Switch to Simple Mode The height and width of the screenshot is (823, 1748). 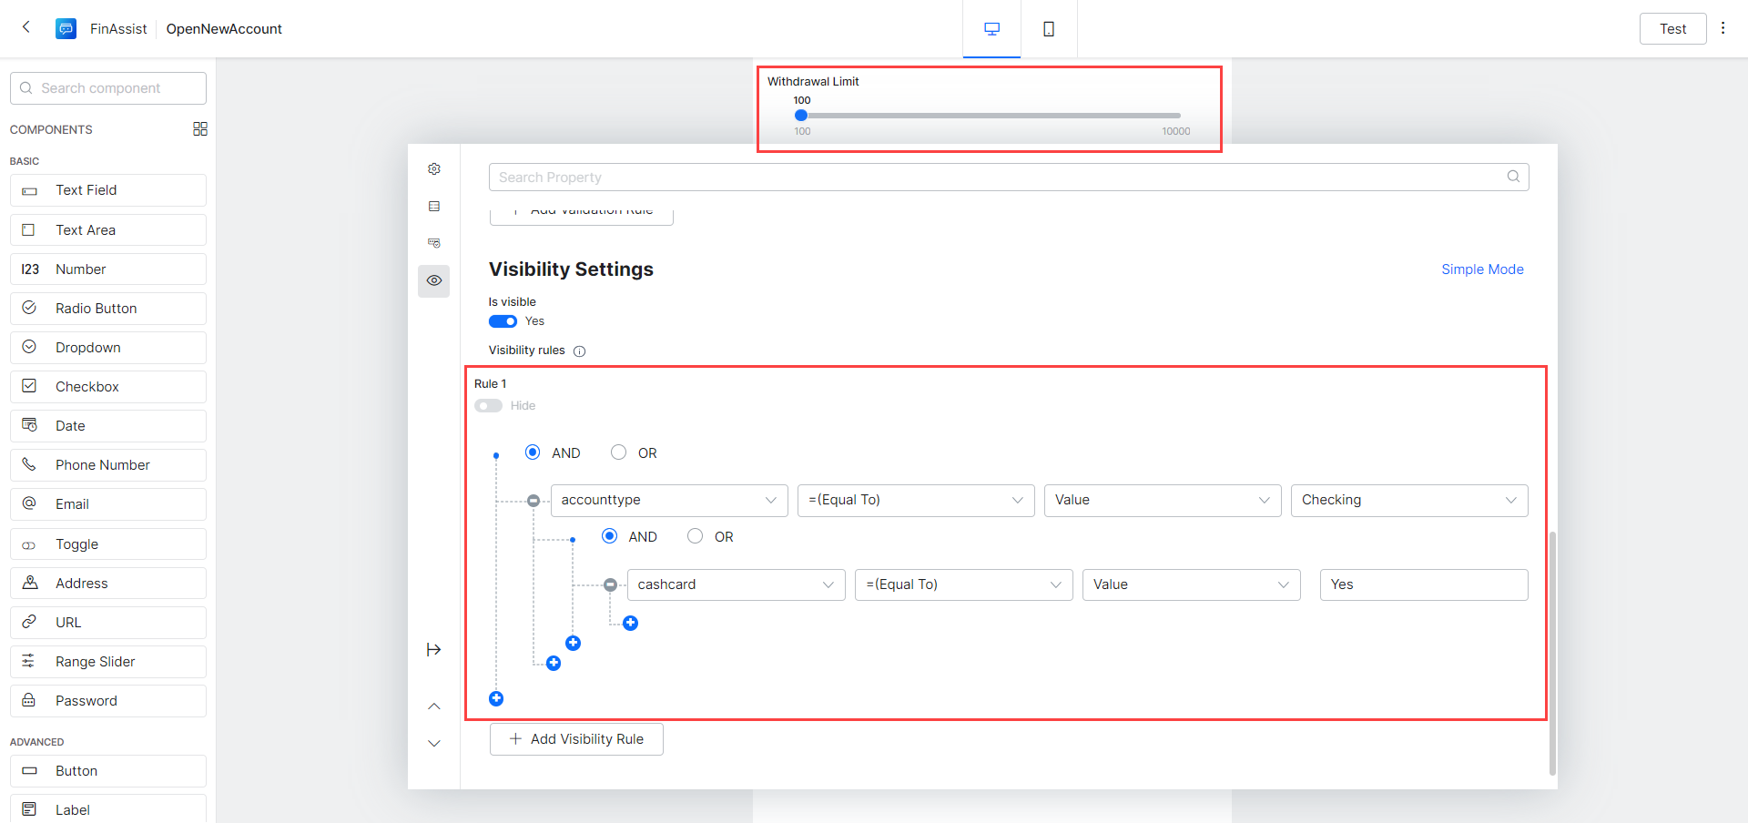click(1481, 269)
